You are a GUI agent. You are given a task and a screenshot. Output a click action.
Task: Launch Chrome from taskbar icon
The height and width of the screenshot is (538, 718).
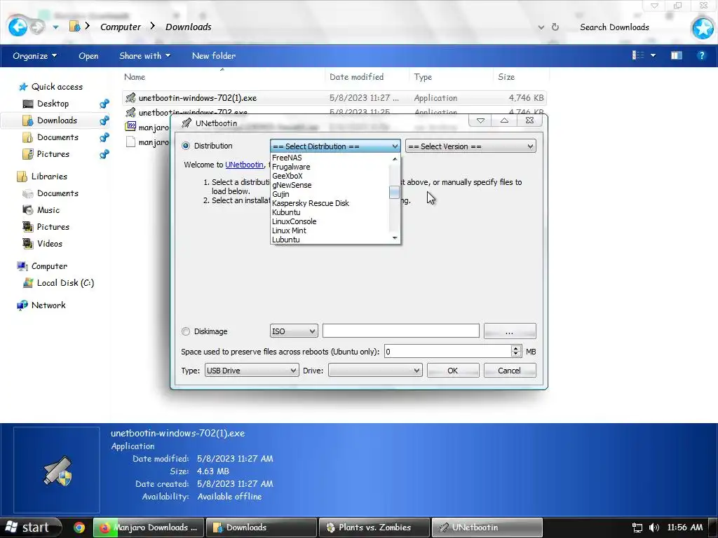tap(79, 527)
